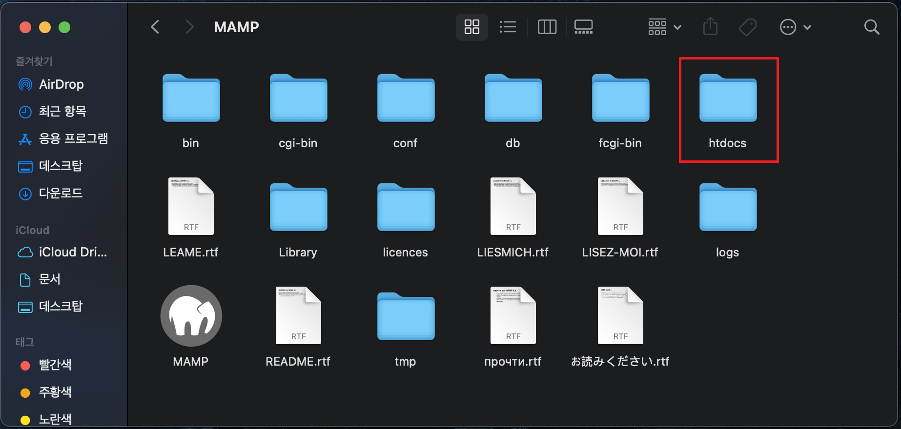Close the Finder window with red button

pos(25,27)
